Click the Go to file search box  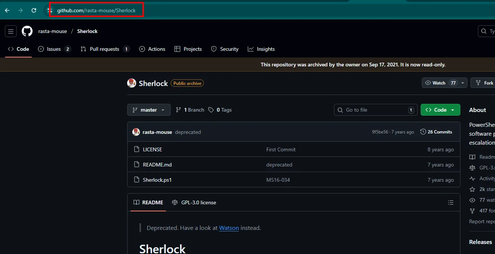tap(376, 110)
